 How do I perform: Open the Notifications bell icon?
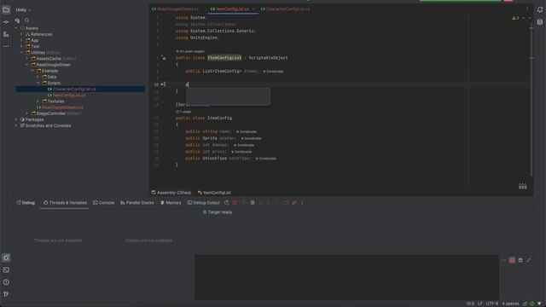click(x=540, y=9)
